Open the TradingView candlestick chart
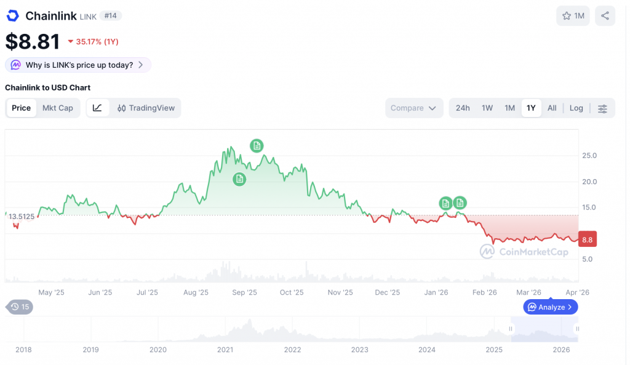630x365 pixels. point(146,108)
